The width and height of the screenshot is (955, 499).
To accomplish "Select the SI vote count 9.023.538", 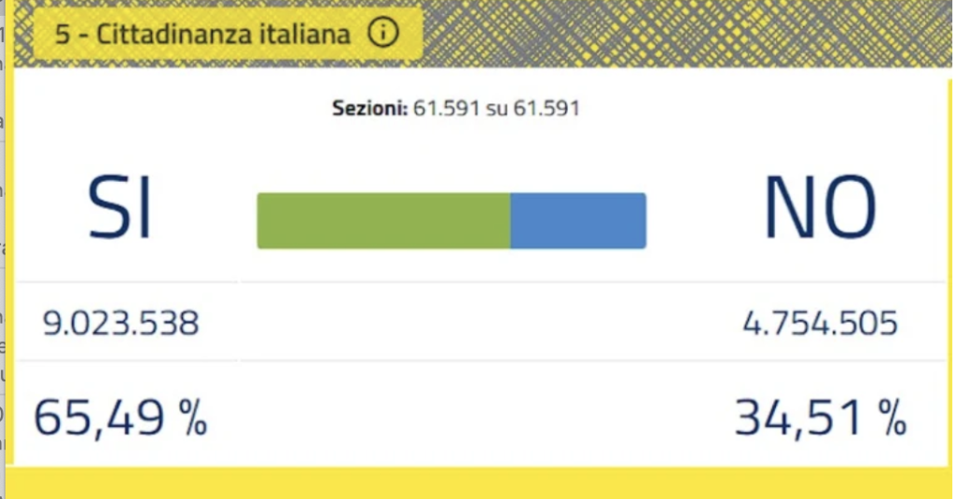I will [121, 324].
